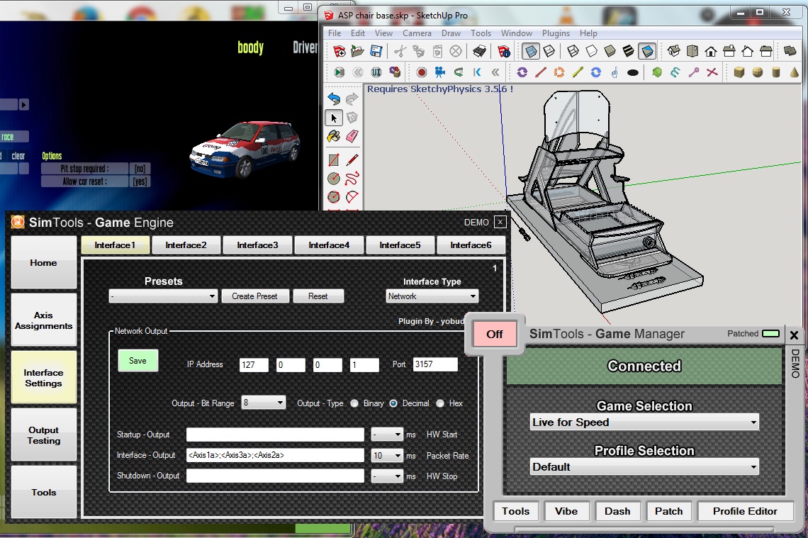Toggle the Off button in Game Manager
Viewport: 808px width, 538px height.
tap(495, 334)
